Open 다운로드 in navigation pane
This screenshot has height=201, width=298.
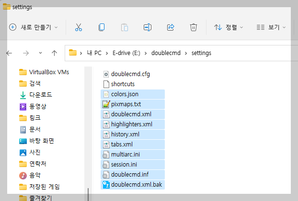pos(35,95)
